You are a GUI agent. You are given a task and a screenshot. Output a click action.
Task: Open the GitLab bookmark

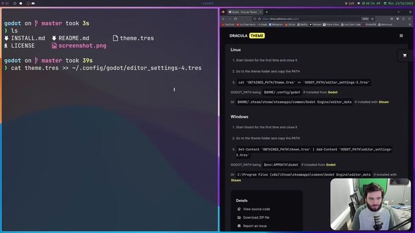290,25
